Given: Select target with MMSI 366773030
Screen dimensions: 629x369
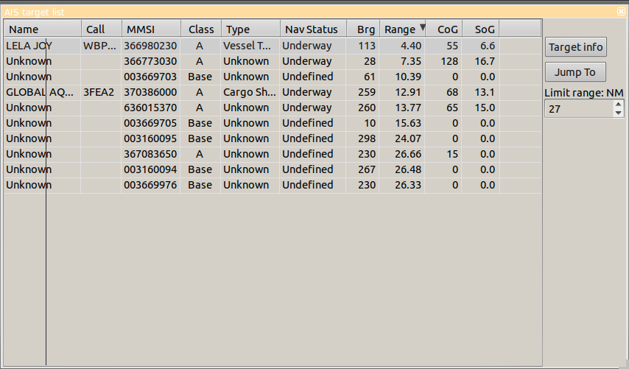Looking at the screenshot, I should [x=150, y=61].
